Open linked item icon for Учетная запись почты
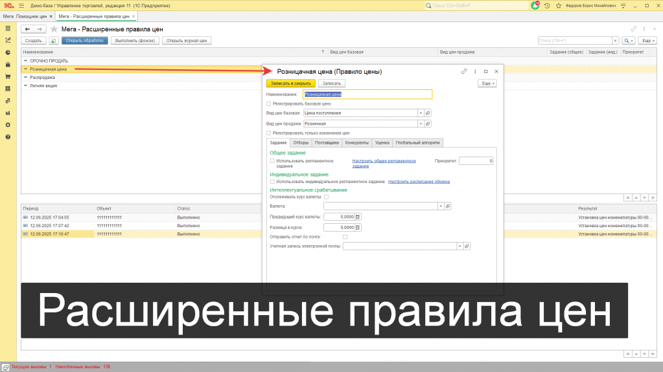 click(x=467, y=246)
